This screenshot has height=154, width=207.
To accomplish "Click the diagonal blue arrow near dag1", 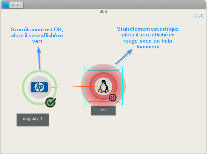I will click(x=124, y=57).
